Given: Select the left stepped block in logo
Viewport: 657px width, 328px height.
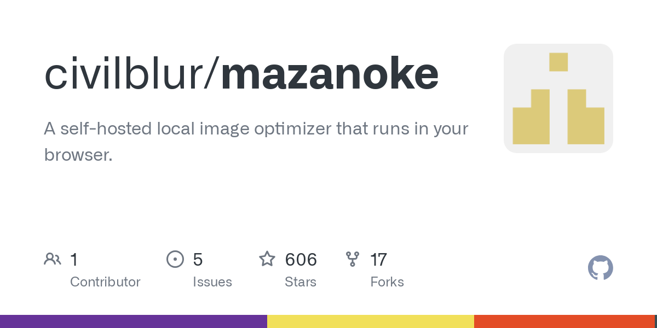Looking at the screenshot, I should click(531, 116).
